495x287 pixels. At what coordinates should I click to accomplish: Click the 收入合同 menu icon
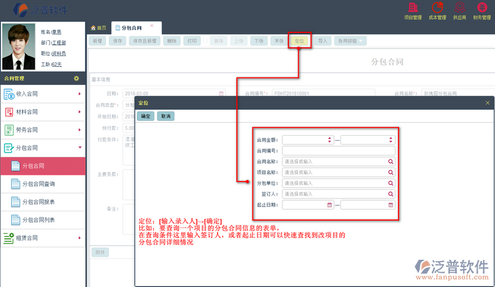pos(9,94)
